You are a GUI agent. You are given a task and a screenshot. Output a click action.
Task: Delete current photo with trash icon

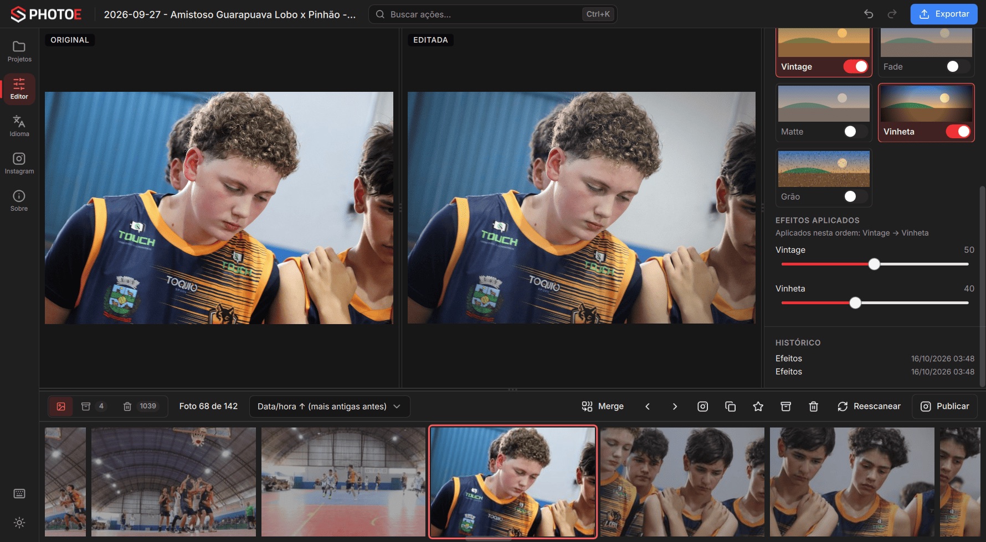813,406
